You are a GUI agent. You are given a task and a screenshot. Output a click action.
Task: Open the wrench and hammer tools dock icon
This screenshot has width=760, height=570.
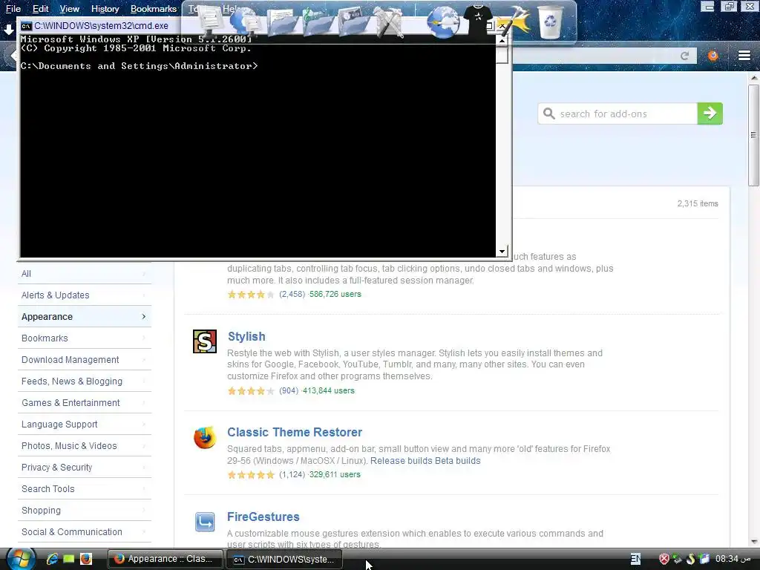(389, 22)
